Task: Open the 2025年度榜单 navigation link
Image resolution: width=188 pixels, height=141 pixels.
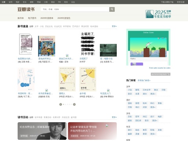Action: [x=47, y=18]
